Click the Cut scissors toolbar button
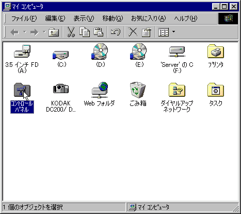 [x=71, y=32]
